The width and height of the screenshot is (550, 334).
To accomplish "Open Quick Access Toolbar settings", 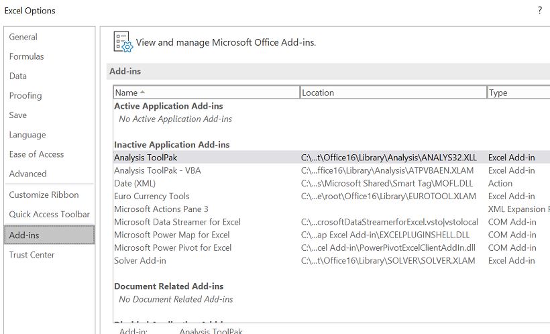I will tap(50, 215).
